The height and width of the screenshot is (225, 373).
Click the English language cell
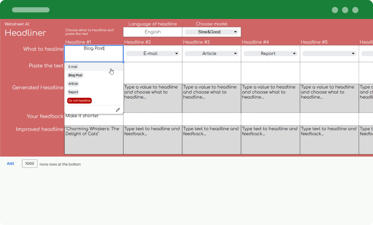[x=153, y=32]
